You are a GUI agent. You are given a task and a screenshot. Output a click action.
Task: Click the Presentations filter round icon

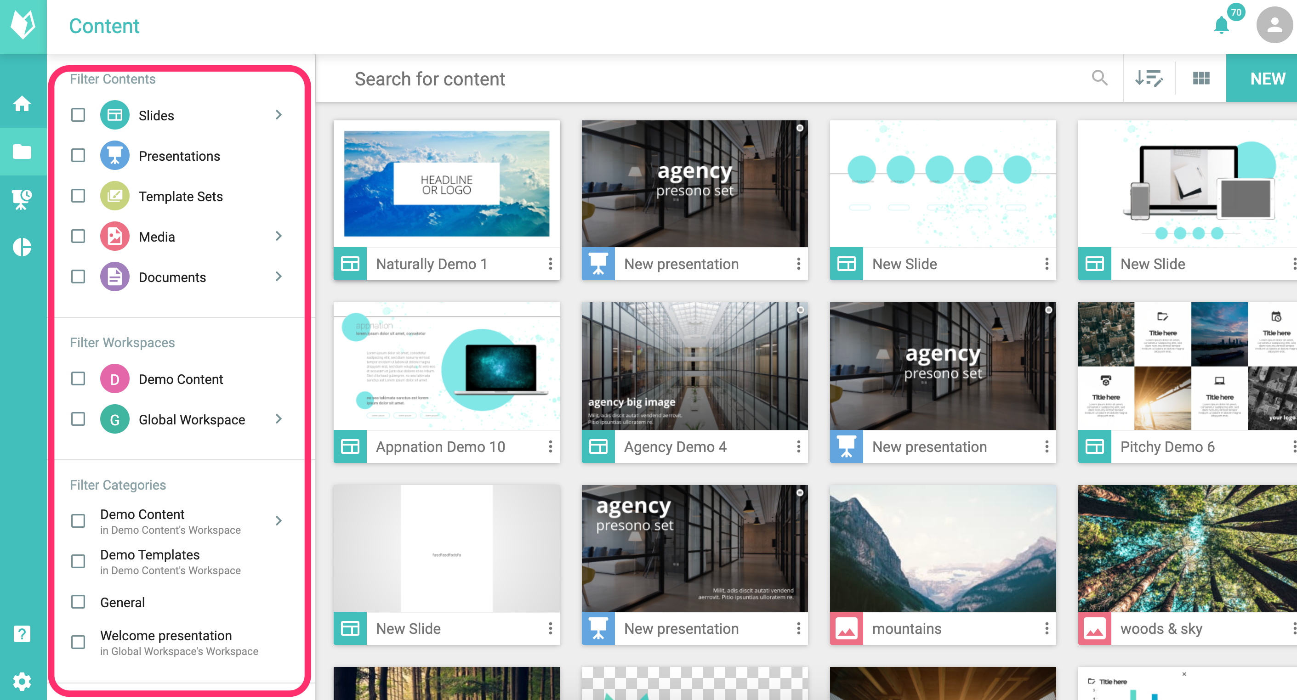click(115, 156)
